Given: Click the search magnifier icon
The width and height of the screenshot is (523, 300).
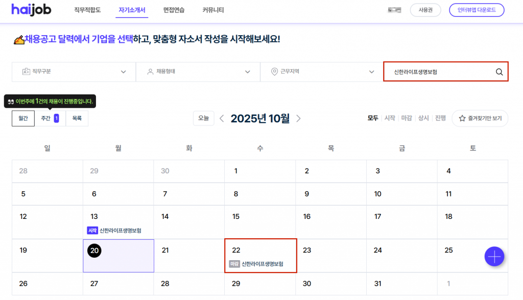Looking at the screenshot, I should [499, 72].
